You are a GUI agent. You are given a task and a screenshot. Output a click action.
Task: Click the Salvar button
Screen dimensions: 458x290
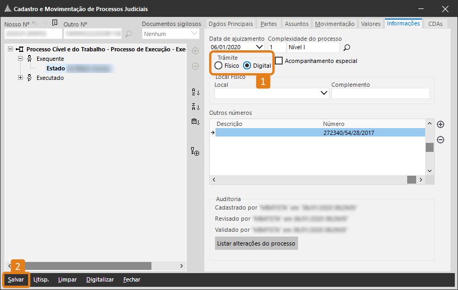[16, 279]
